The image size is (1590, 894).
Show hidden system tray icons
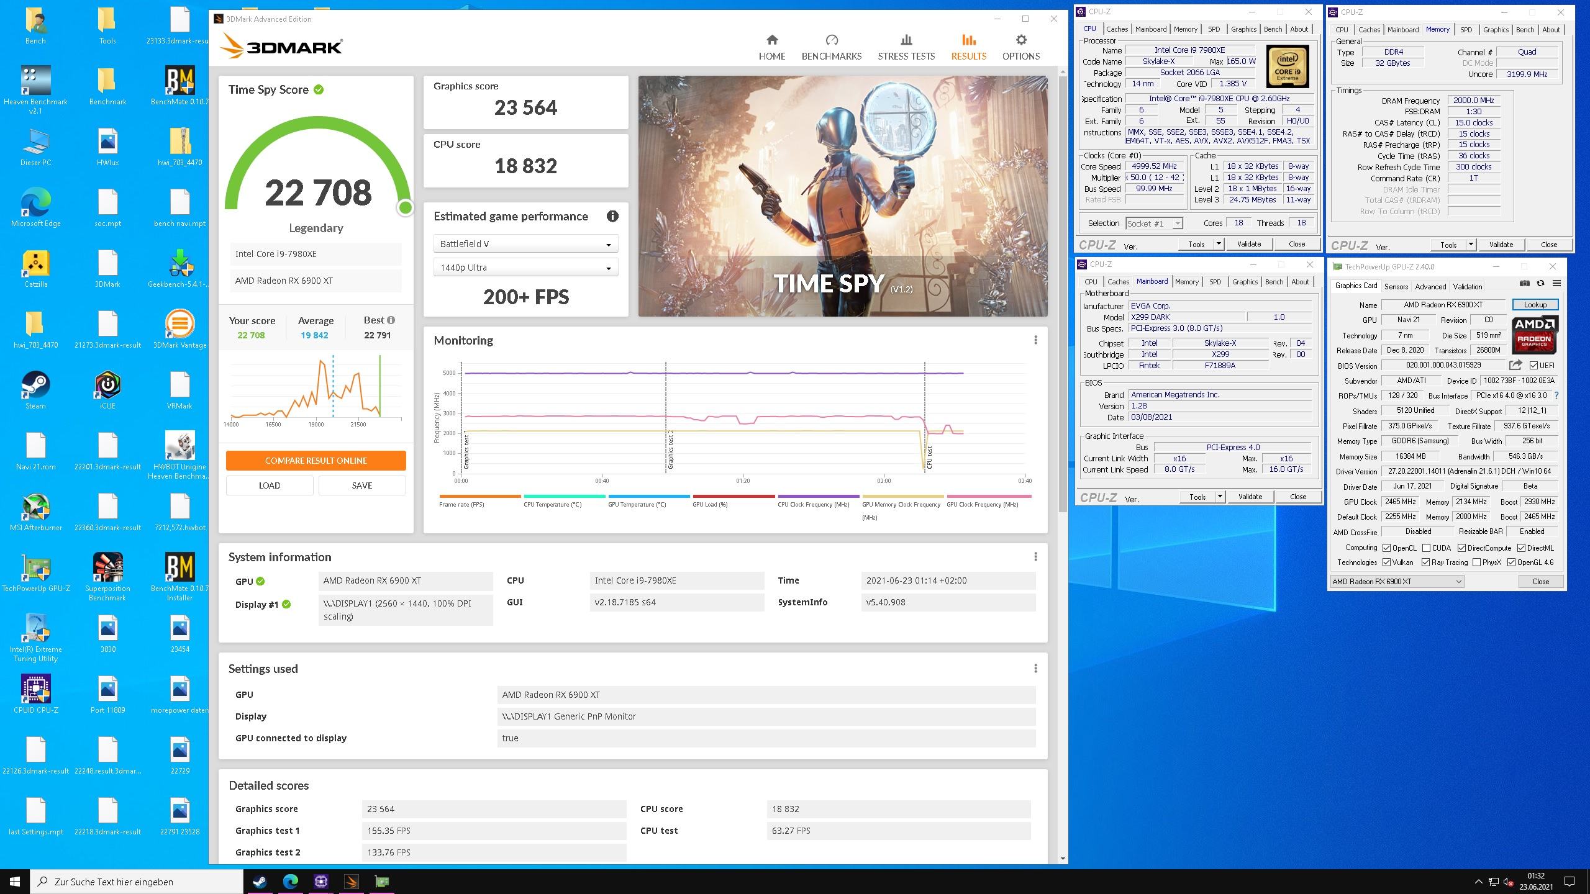click(x=1478, y=882)
